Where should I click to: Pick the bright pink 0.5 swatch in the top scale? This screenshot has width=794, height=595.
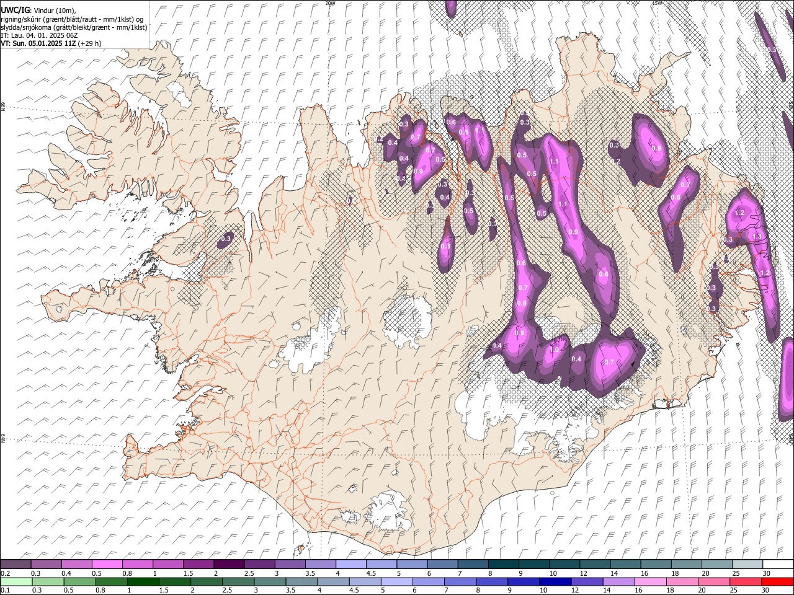click(x=107, y=564)
